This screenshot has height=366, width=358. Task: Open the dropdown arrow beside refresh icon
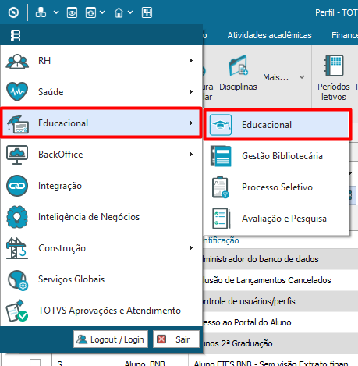(102, 12)
